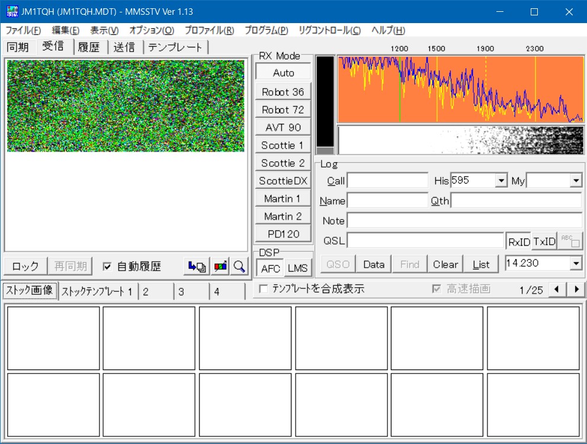Viewport: 587px width, 444px height.
Task: Select ストック画像 tab
Action: coord(30,290)
